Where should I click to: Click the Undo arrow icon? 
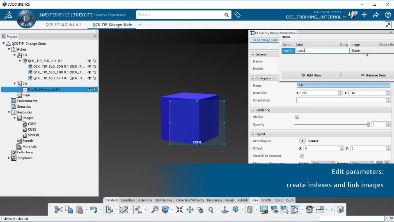tap(94, 210)
